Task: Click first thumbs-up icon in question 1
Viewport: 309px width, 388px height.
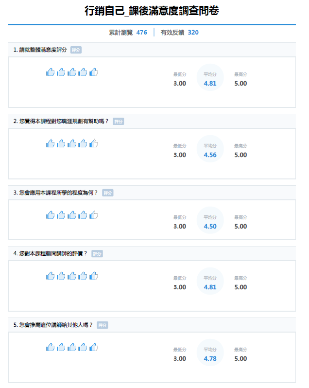Action: (51, 72)
